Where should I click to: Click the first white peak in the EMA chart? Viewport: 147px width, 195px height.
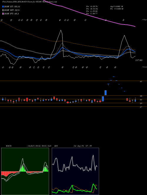tap(61, 30)
